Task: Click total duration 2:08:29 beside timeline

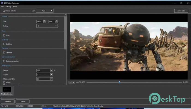Action: pos(186,82)
